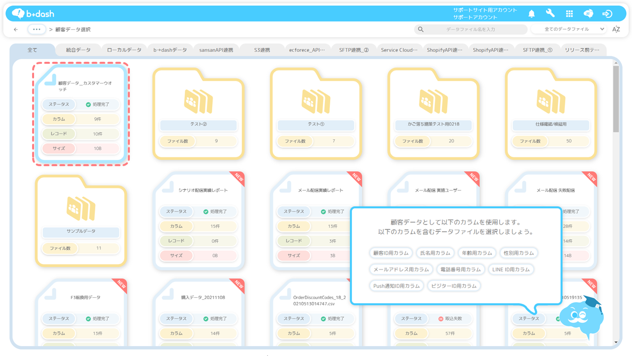
Task: Click the mascot cloud character
Action: [582, 317]
